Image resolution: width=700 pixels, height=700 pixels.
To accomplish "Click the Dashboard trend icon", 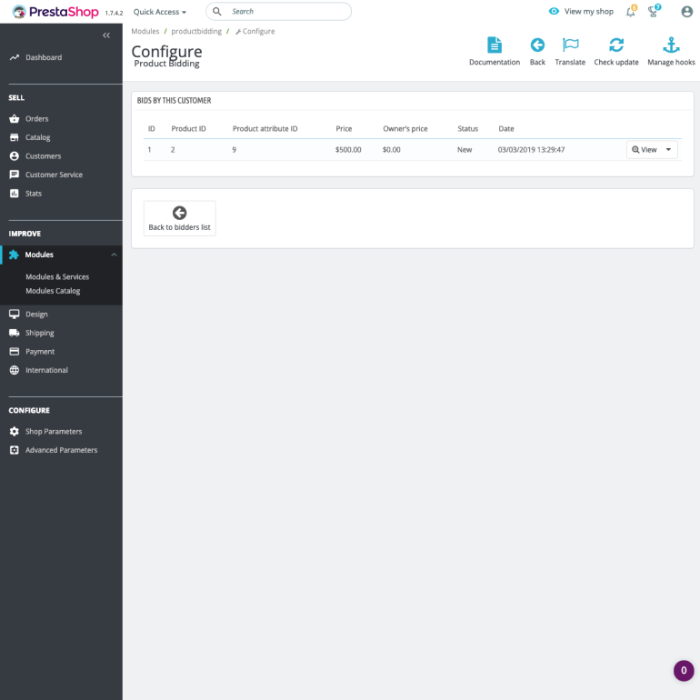I will (15, 57).
